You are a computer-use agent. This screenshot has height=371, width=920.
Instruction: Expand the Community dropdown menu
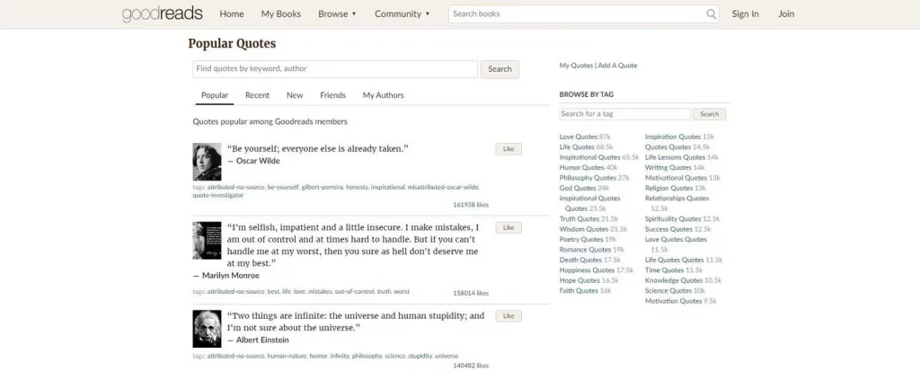[x=402, y=14]
